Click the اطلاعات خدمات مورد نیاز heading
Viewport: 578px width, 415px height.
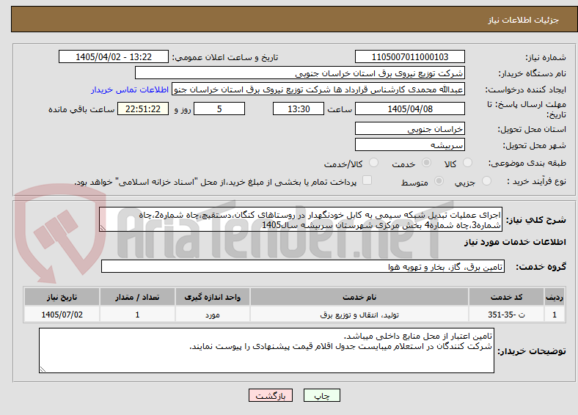(x=515, y=242)
